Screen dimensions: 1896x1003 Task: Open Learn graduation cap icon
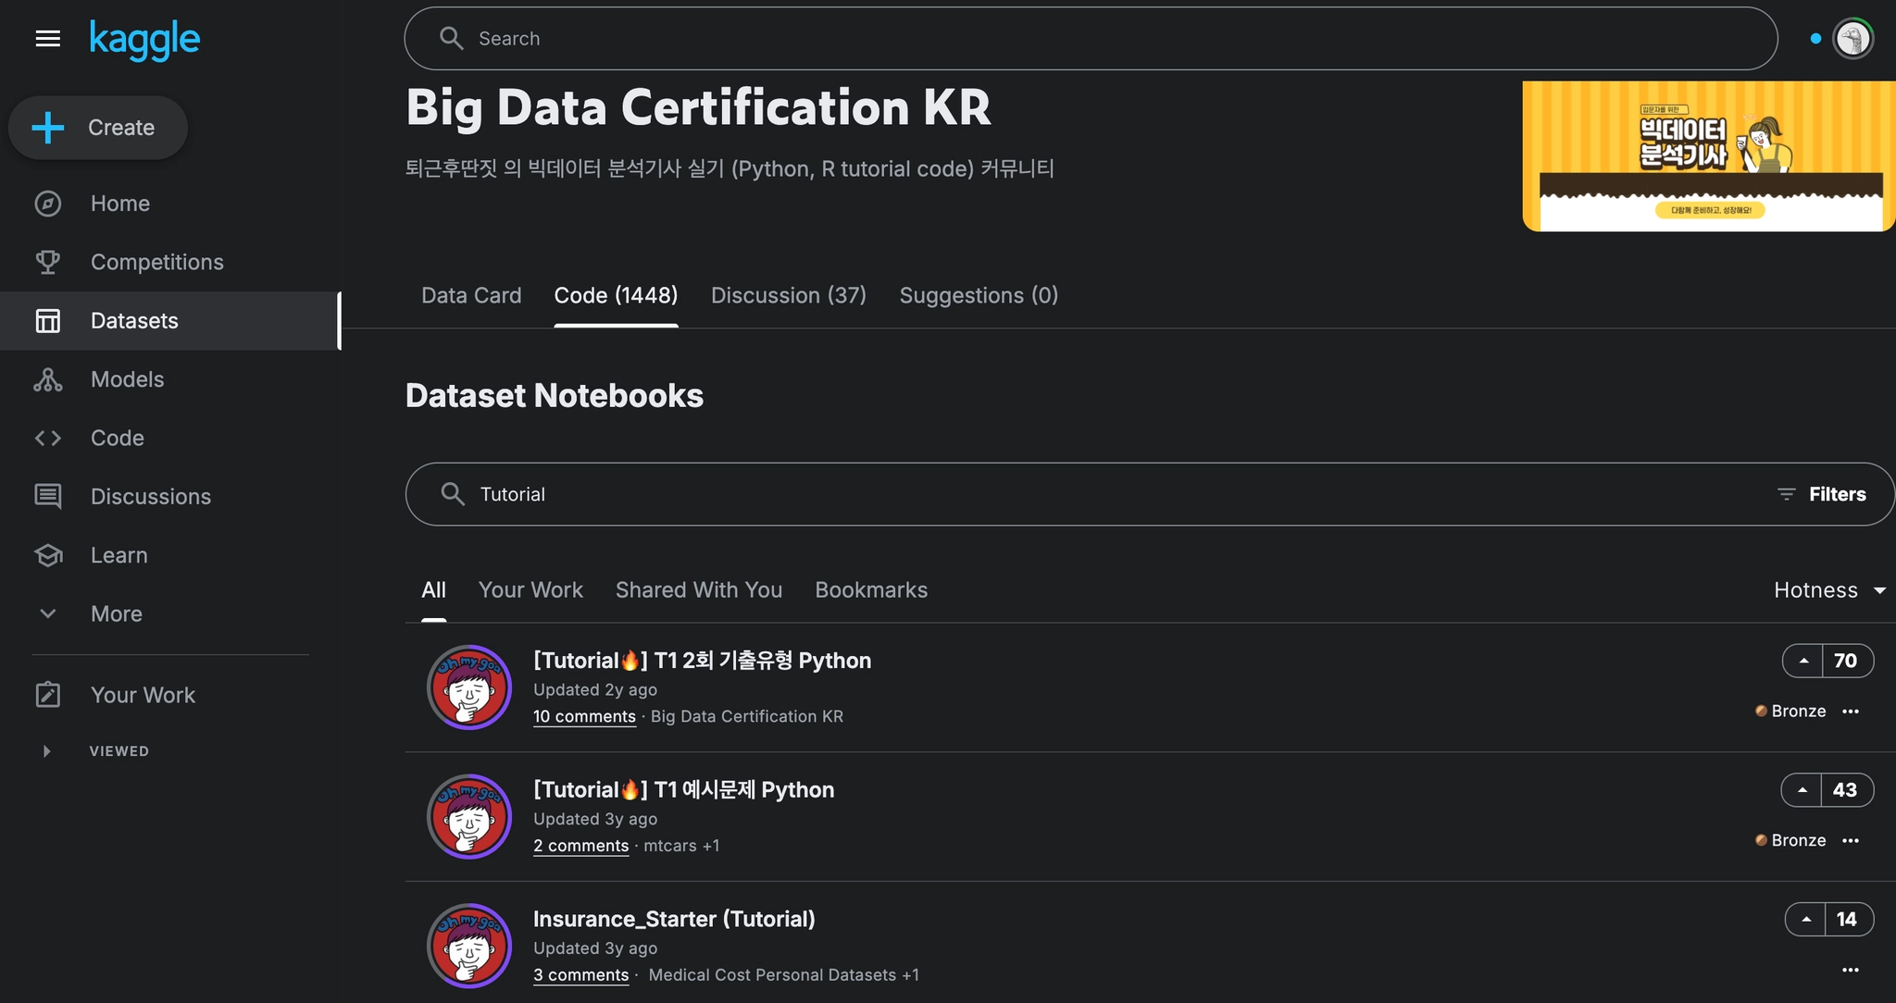pyautogui.click(x=47, y=555)
